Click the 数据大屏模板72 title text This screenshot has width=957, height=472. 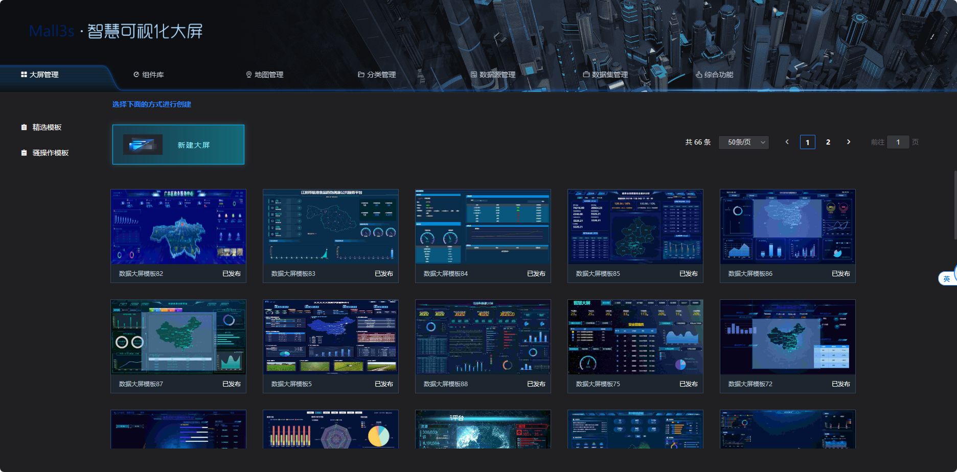(x=750, y=384)
